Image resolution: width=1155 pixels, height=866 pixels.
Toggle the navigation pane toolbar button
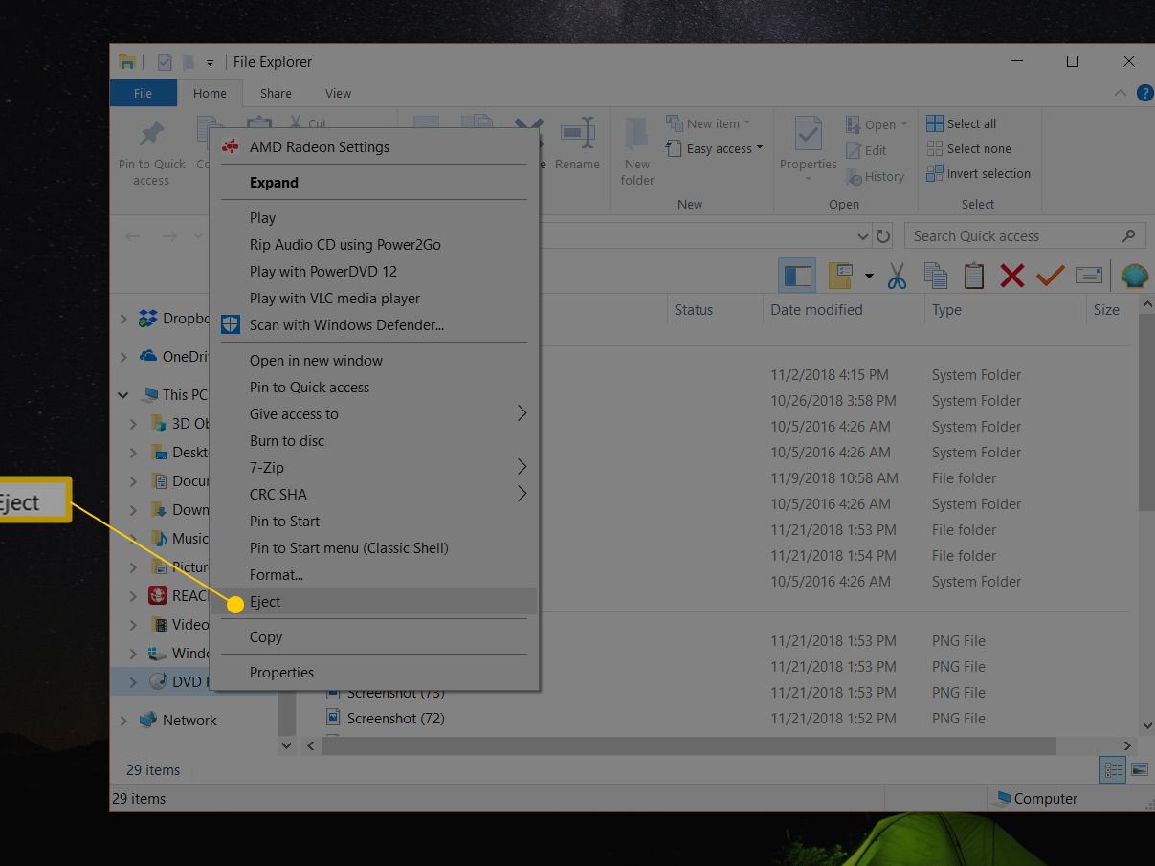[797, 277]
